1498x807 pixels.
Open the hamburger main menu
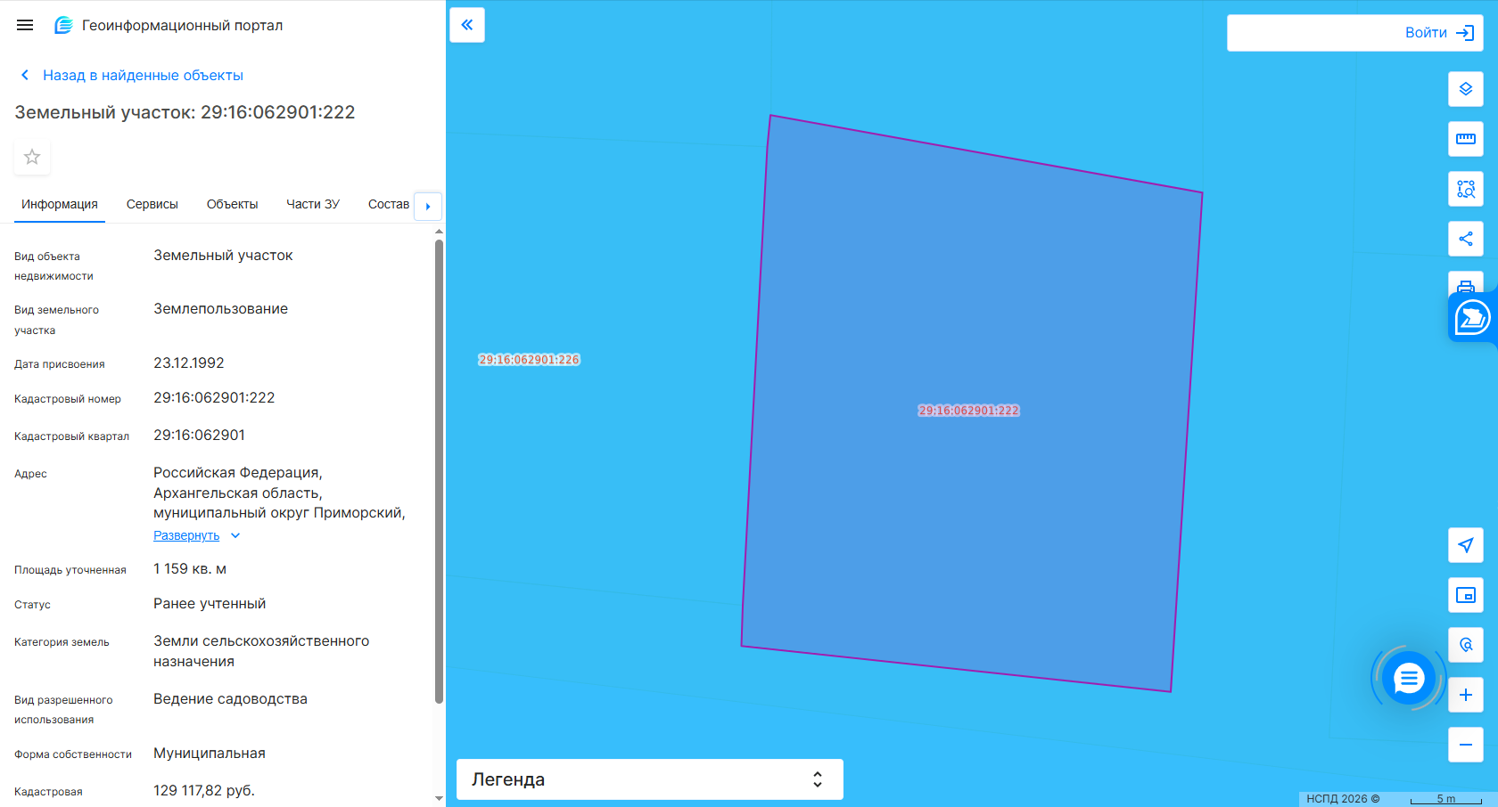click(x=25, y=25)
